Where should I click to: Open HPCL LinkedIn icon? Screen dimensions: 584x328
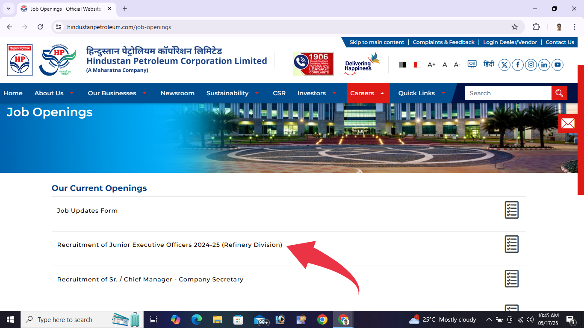click(x=544, y=65)
